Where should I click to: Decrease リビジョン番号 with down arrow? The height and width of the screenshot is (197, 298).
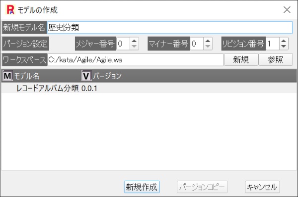tap(284, 47)
